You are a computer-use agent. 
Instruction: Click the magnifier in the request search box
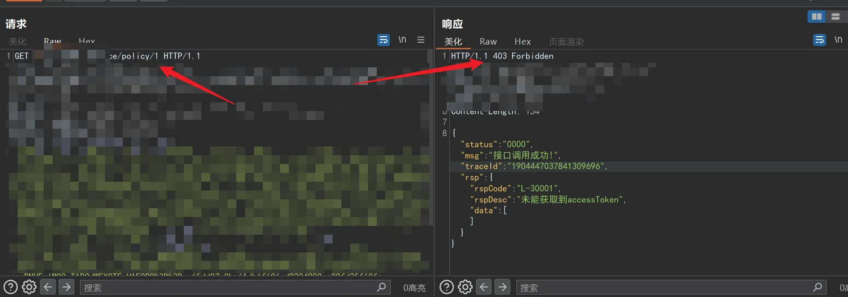(381, 287)
